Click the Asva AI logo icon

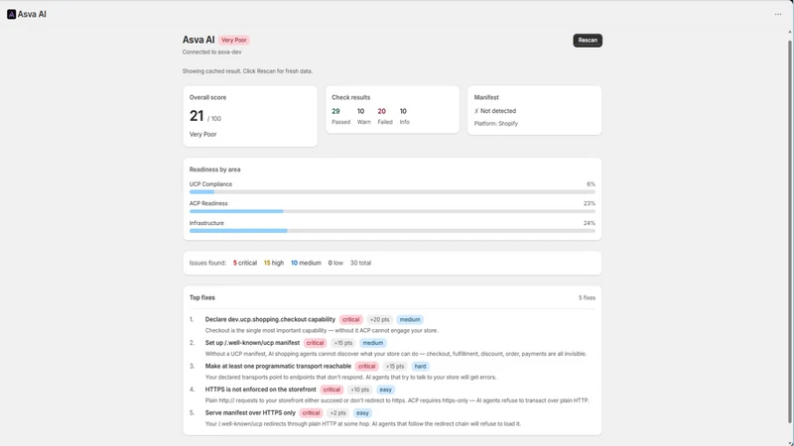tap(11, 14)
